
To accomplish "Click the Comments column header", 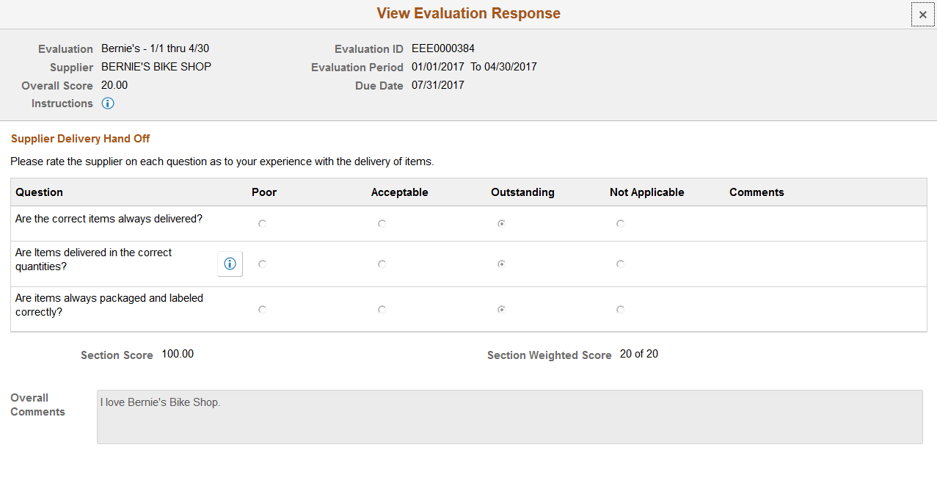I will click(756, 192).
